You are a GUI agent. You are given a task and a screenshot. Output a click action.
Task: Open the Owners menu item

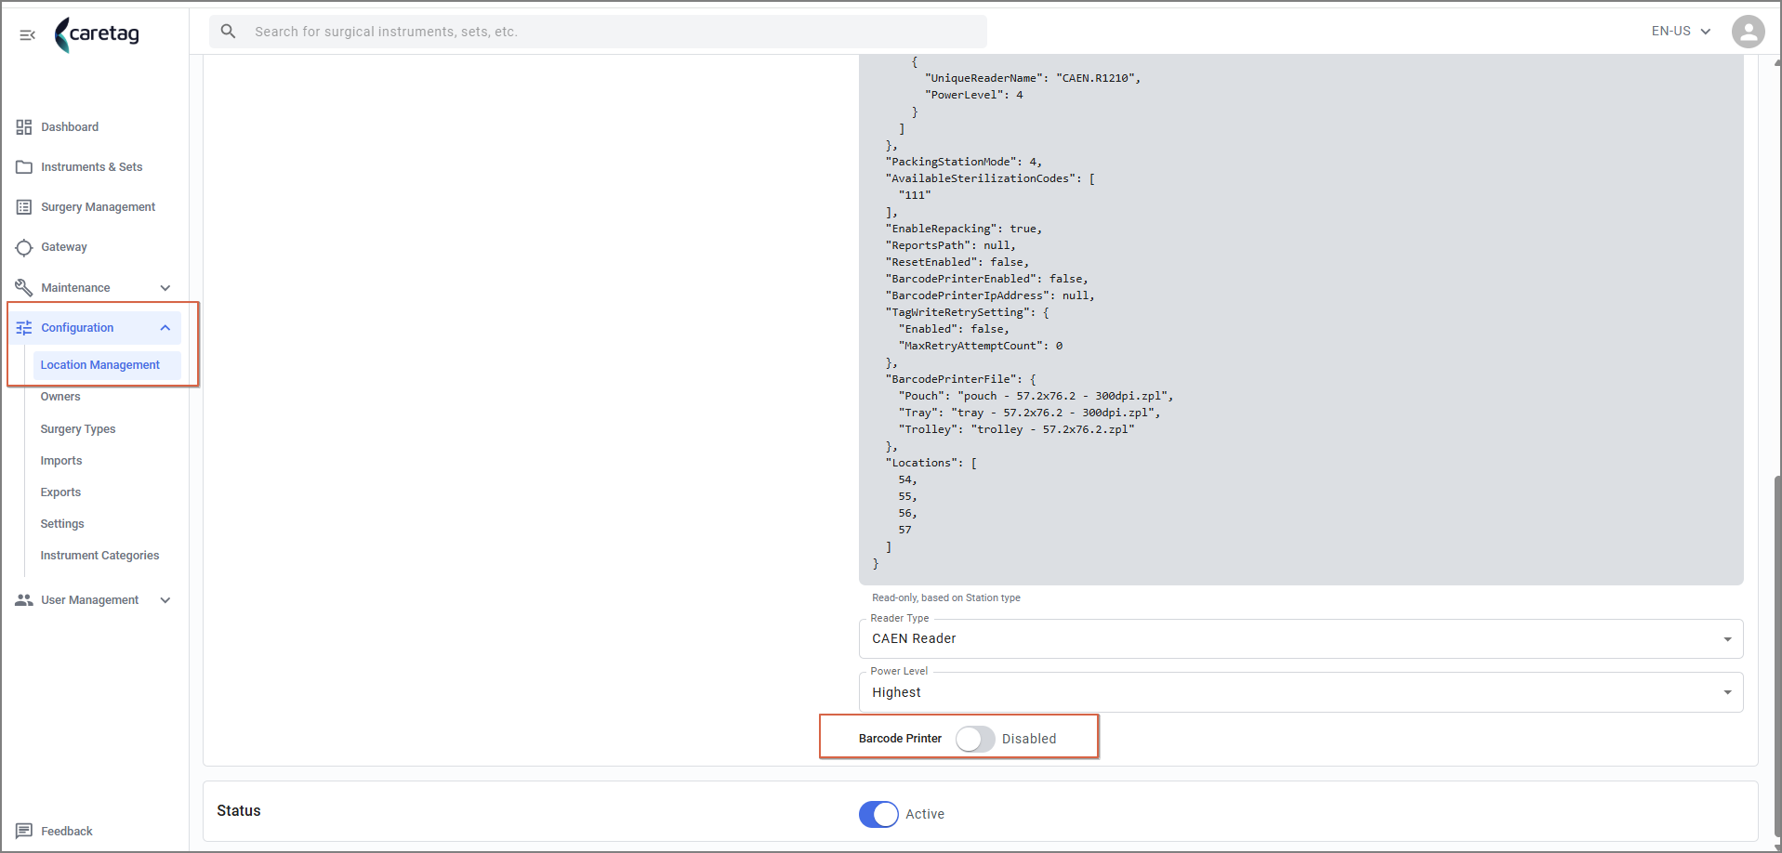60,397
